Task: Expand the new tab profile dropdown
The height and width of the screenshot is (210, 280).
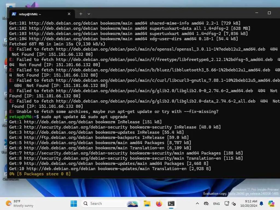Action: tap(89, 14)
